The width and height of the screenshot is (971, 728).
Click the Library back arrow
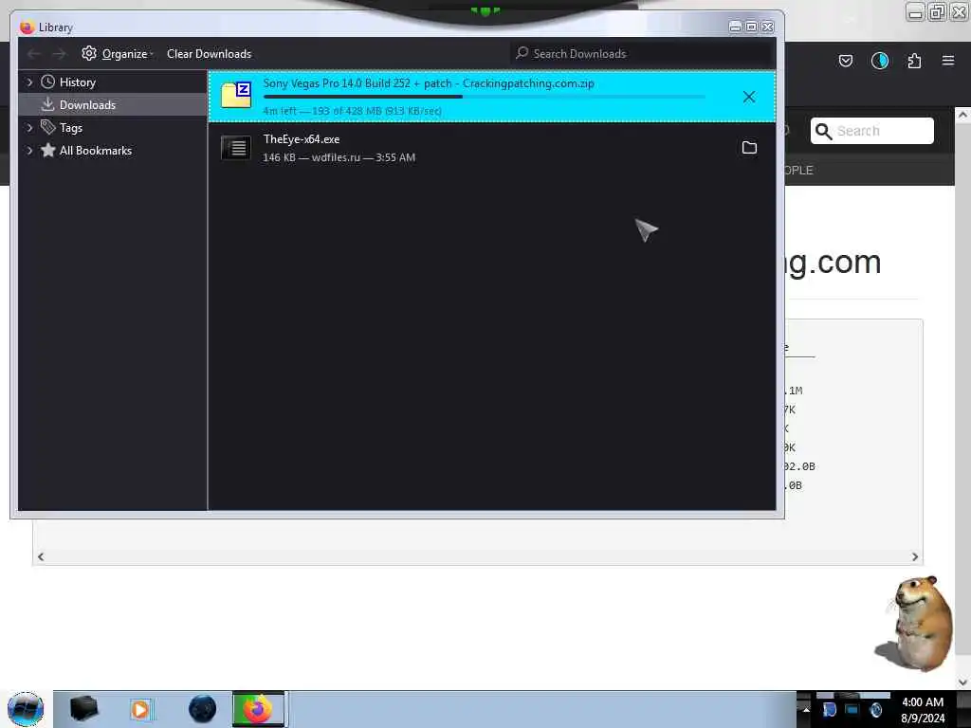pyautogui.click(x=34, y=54)
